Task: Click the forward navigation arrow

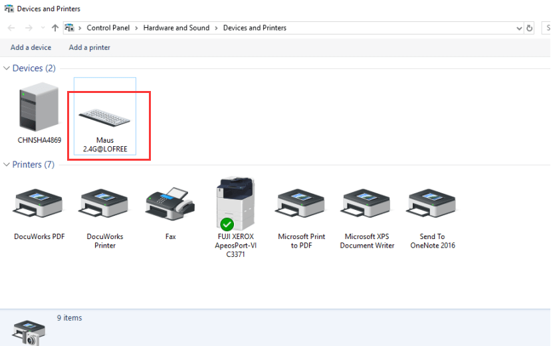Action: 29,28
